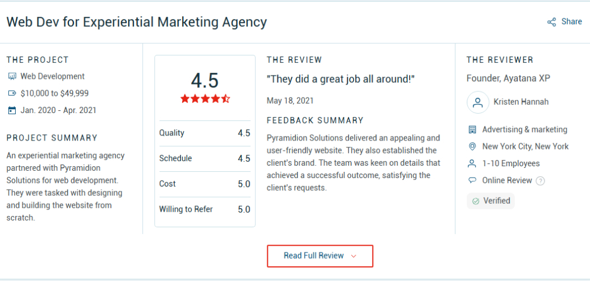Click the Share icon
590x281 pixels.
[x=552, y=22]
